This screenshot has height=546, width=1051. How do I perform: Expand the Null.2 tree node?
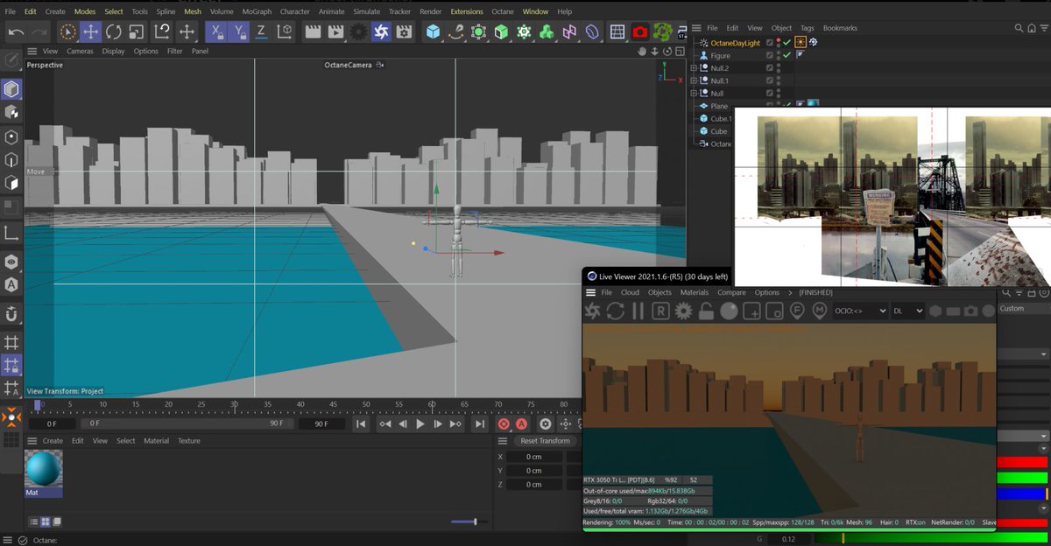coord(694,68)
